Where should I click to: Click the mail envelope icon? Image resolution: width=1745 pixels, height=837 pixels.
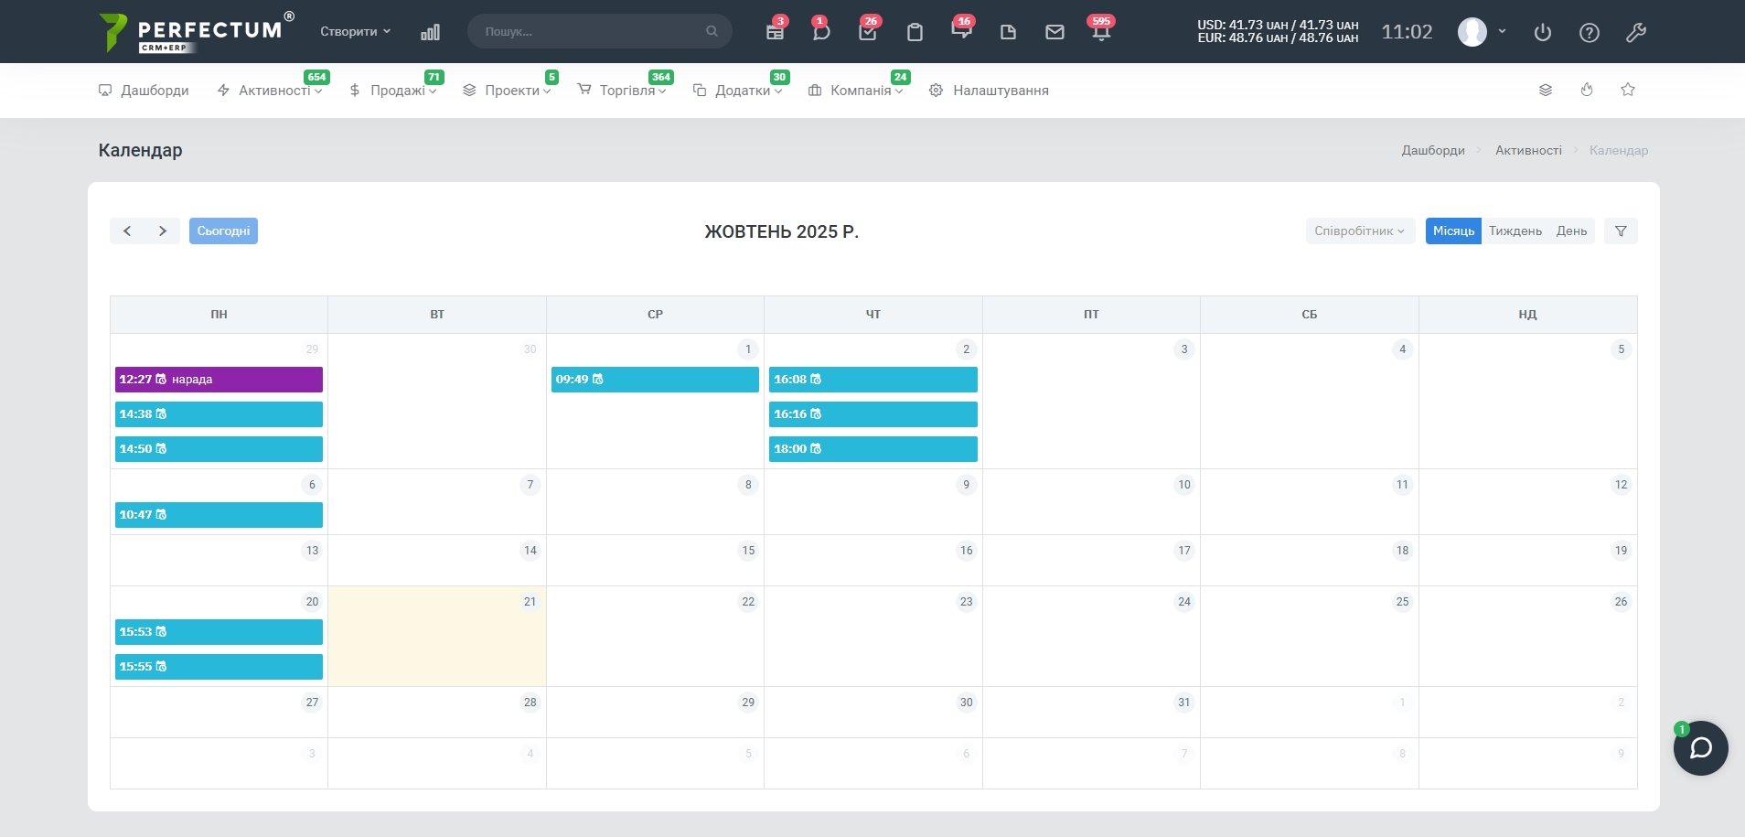(1054, 32)
